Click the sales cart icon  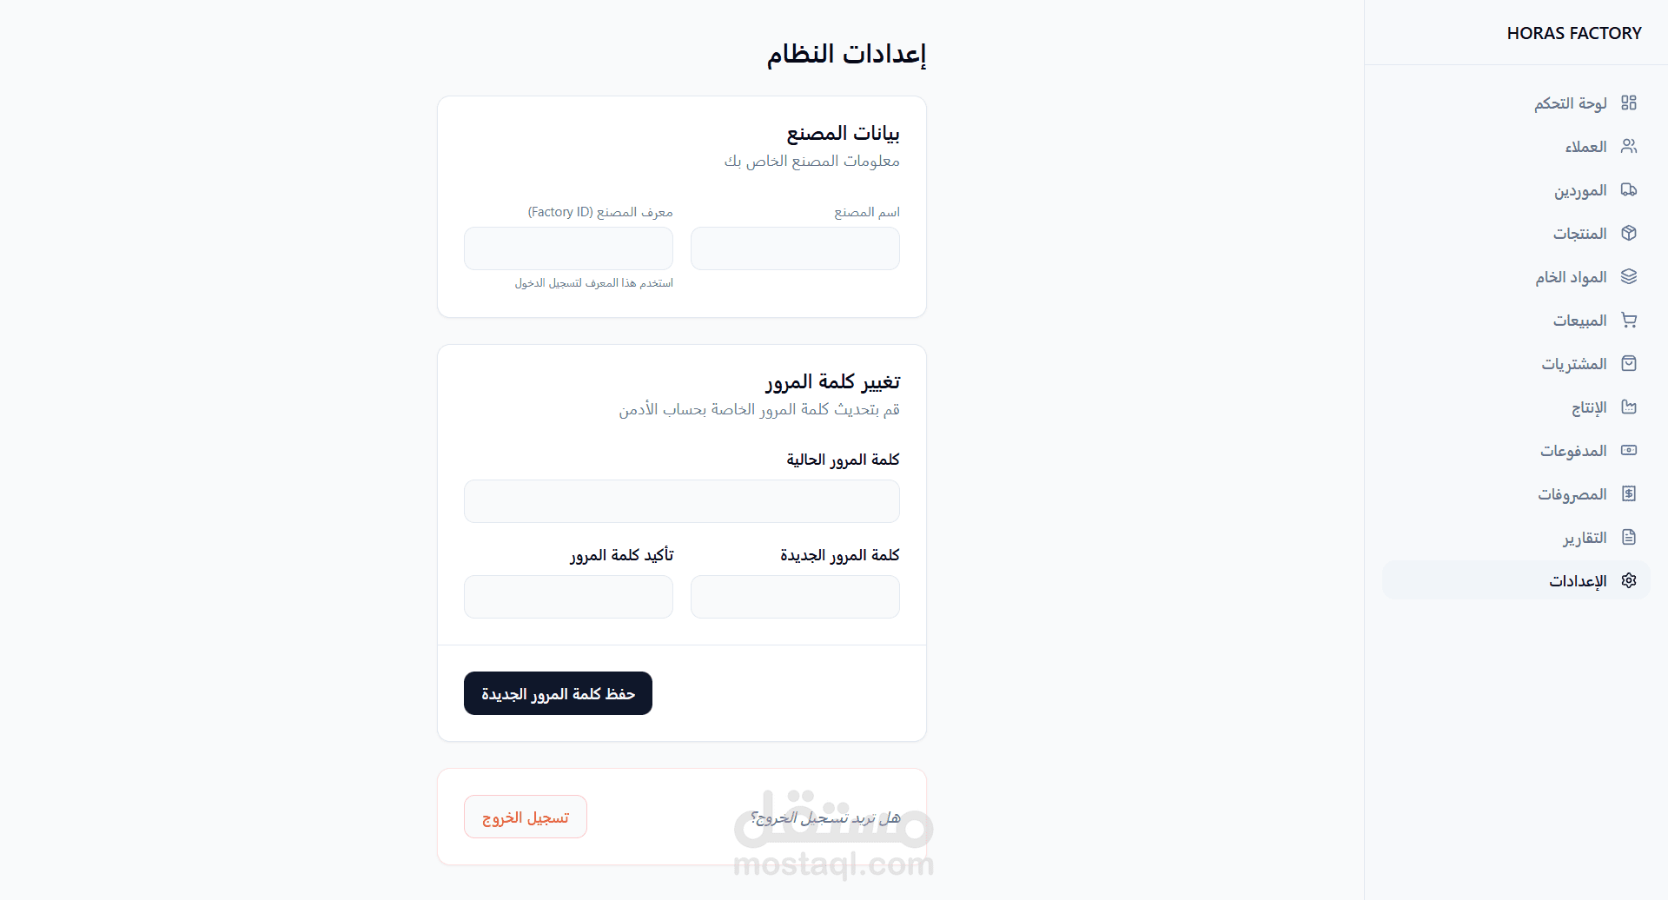[1629, 320]
